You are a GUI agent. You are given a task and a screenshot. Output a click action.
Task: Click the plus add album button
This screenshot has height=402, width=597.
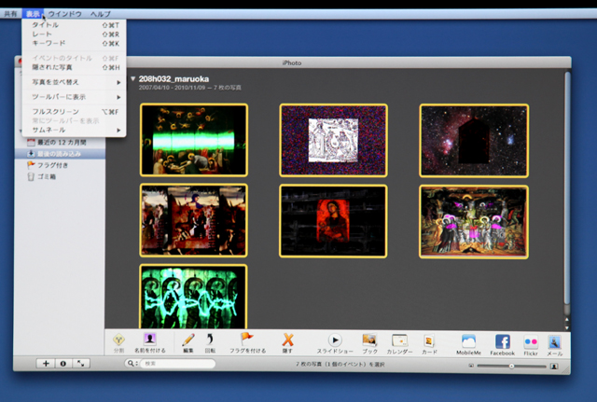(x=46, y=364)
